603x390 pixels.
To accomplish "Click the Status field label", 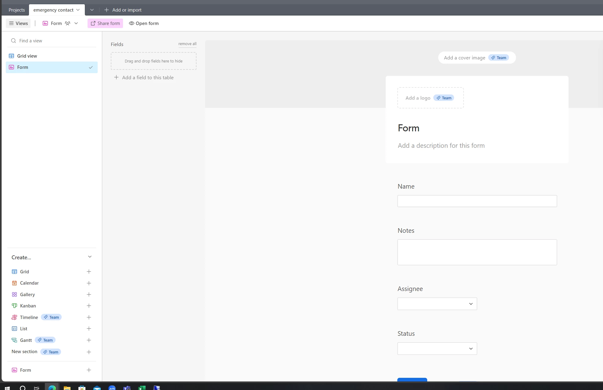I will click(x=406, y=334).
